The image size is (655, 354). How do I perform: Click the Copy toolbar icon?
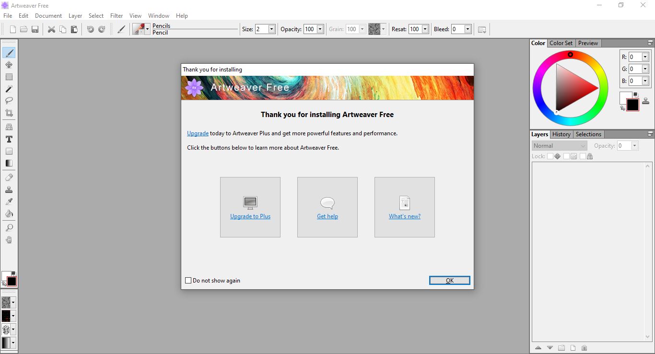(x=63, y=29)
